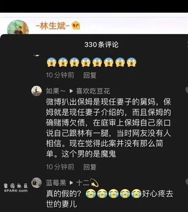Viewport: 188px width, 212px height.
Task: Click the reply arrow after 如果～
Action: (71, 91)
